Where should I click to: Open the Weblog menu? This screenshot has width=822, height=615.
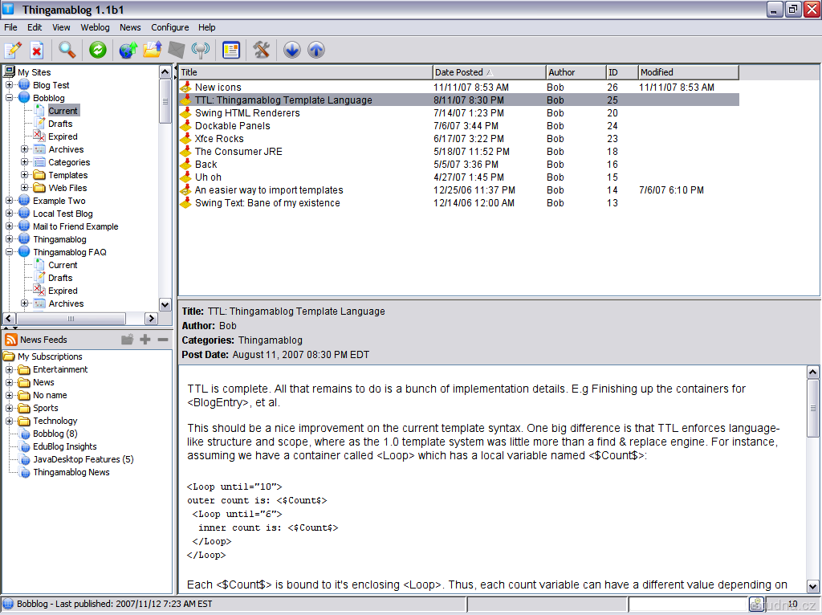[95, 27]
